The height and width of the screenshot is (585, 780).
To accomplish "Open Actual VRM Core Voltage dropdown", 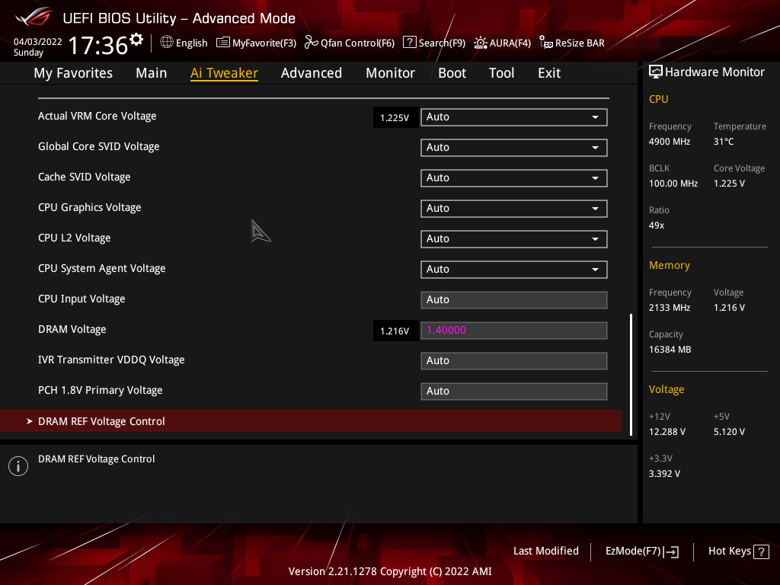I will tap(514, 117).
